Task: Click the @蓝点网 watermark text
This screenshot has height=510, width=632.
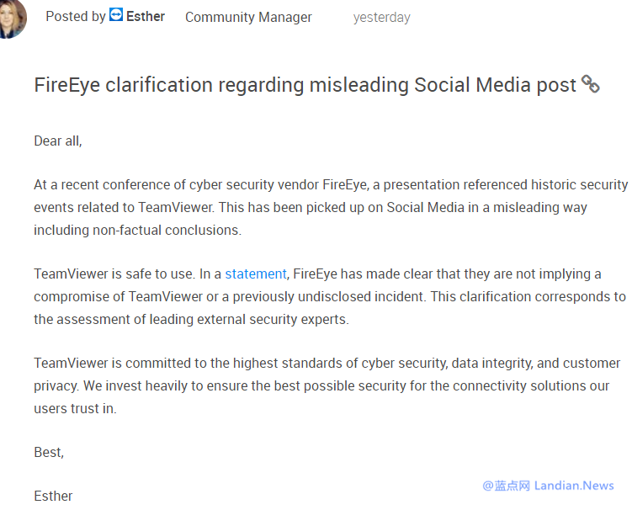Action: [x=507, y=486]
